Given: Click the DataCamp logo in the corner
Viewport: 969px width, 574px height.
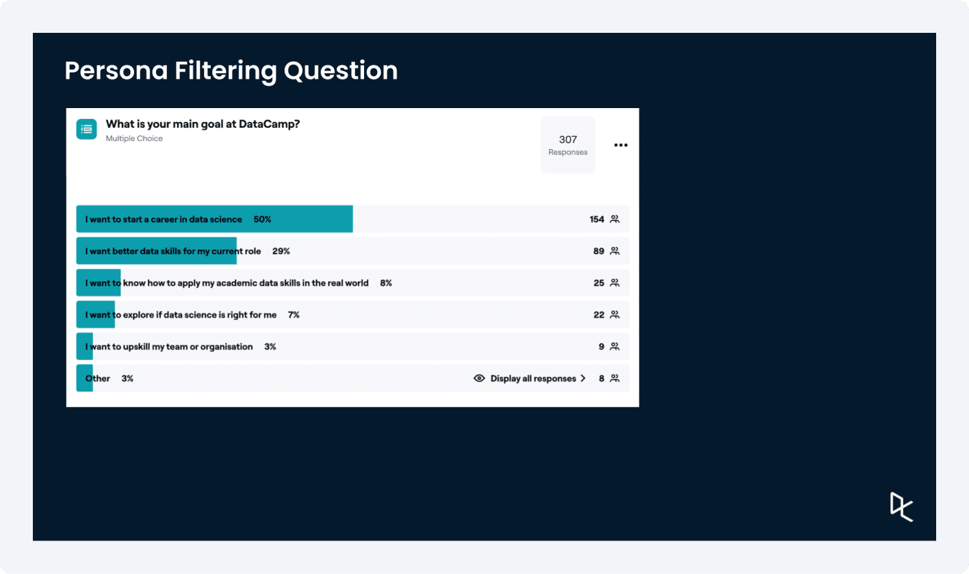Looking at the screenshot, I should coord(901,506).
